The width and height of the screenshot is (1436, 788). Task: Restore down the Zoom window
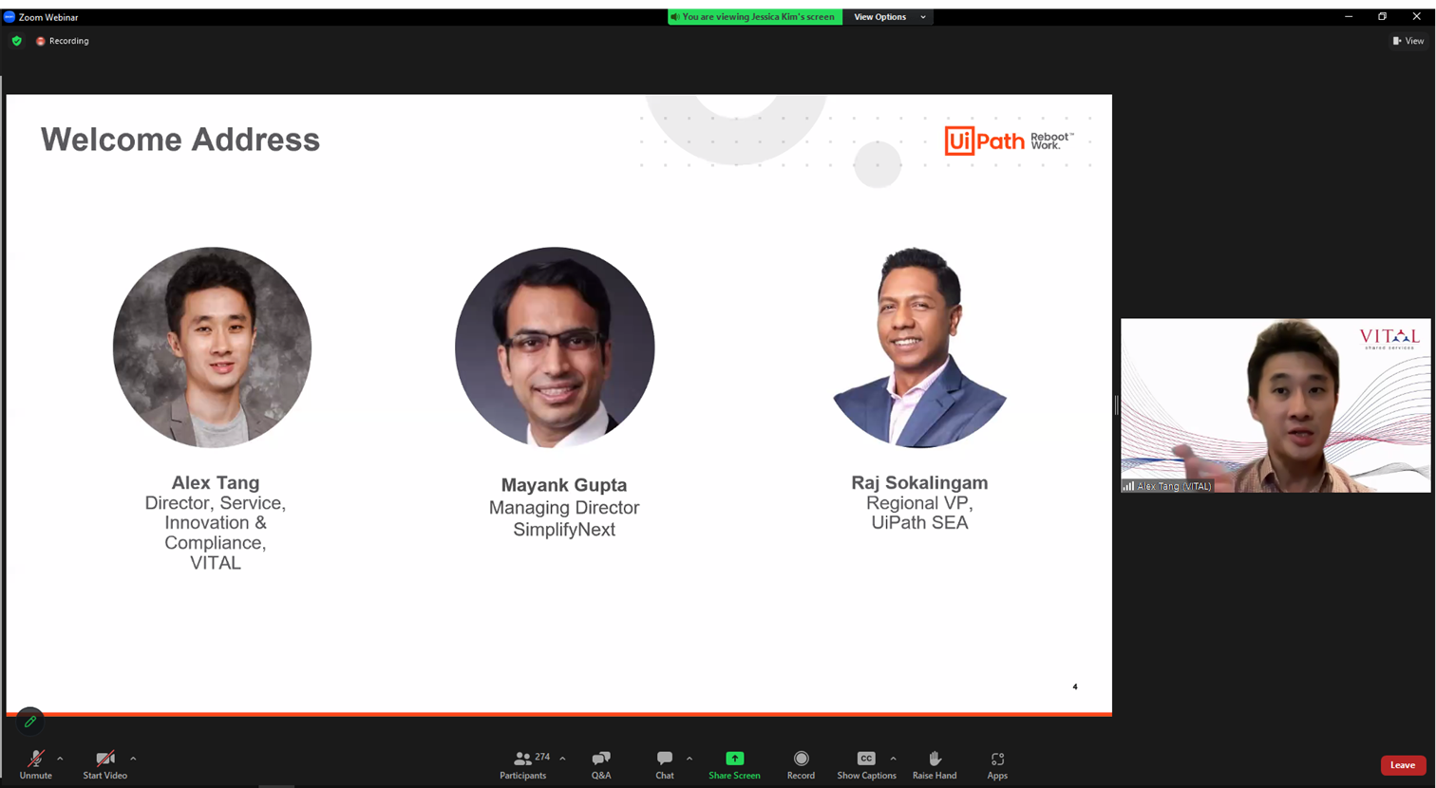(x=1383, y=16)
